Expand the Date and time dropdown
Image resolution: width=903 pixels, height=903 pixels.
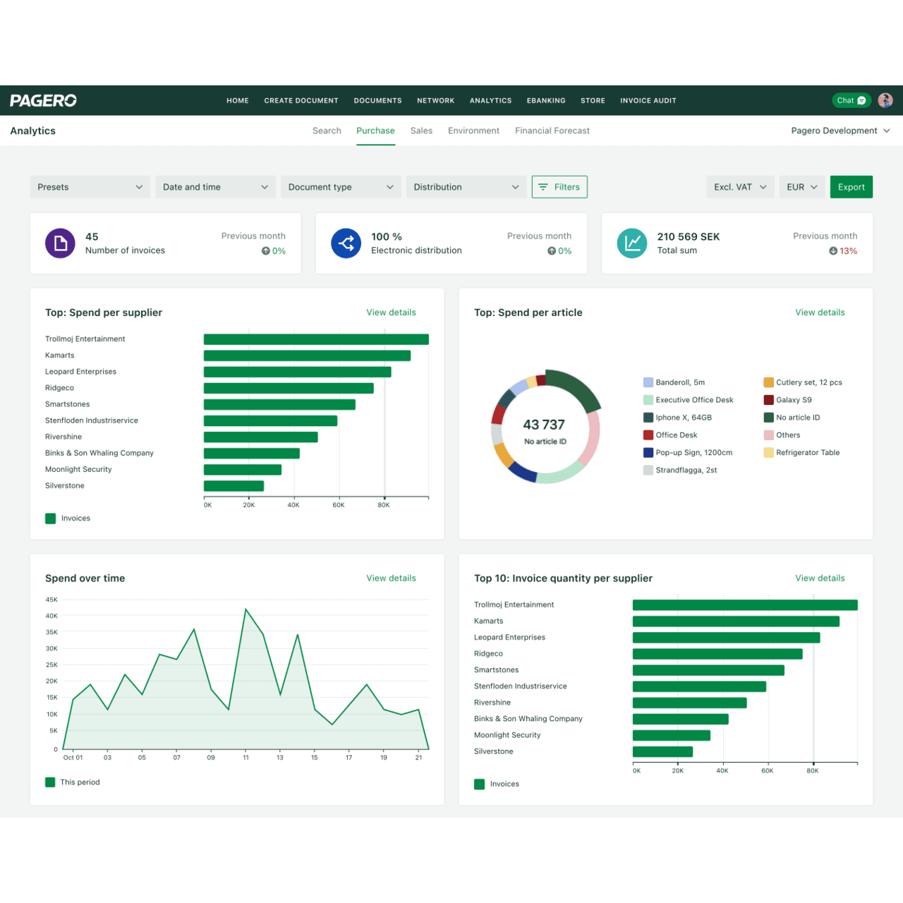(215, 187)
